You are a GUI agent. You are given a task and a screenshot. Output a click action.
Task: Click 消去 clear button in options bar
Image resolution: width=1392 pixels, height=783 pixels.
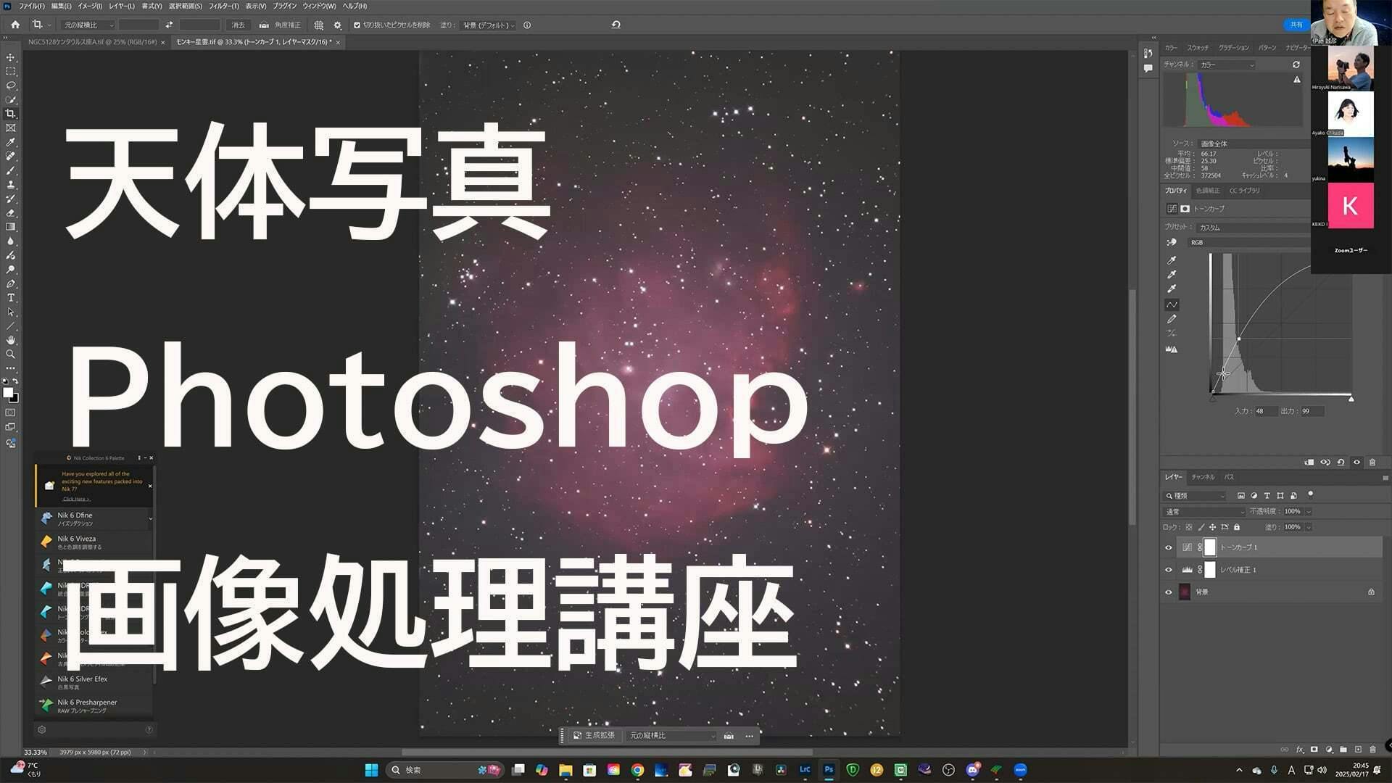238,25
